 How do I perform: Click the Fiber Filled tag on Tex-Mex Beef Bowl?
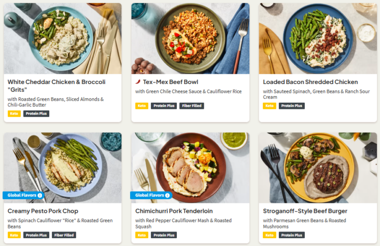[x=192, y=106]
